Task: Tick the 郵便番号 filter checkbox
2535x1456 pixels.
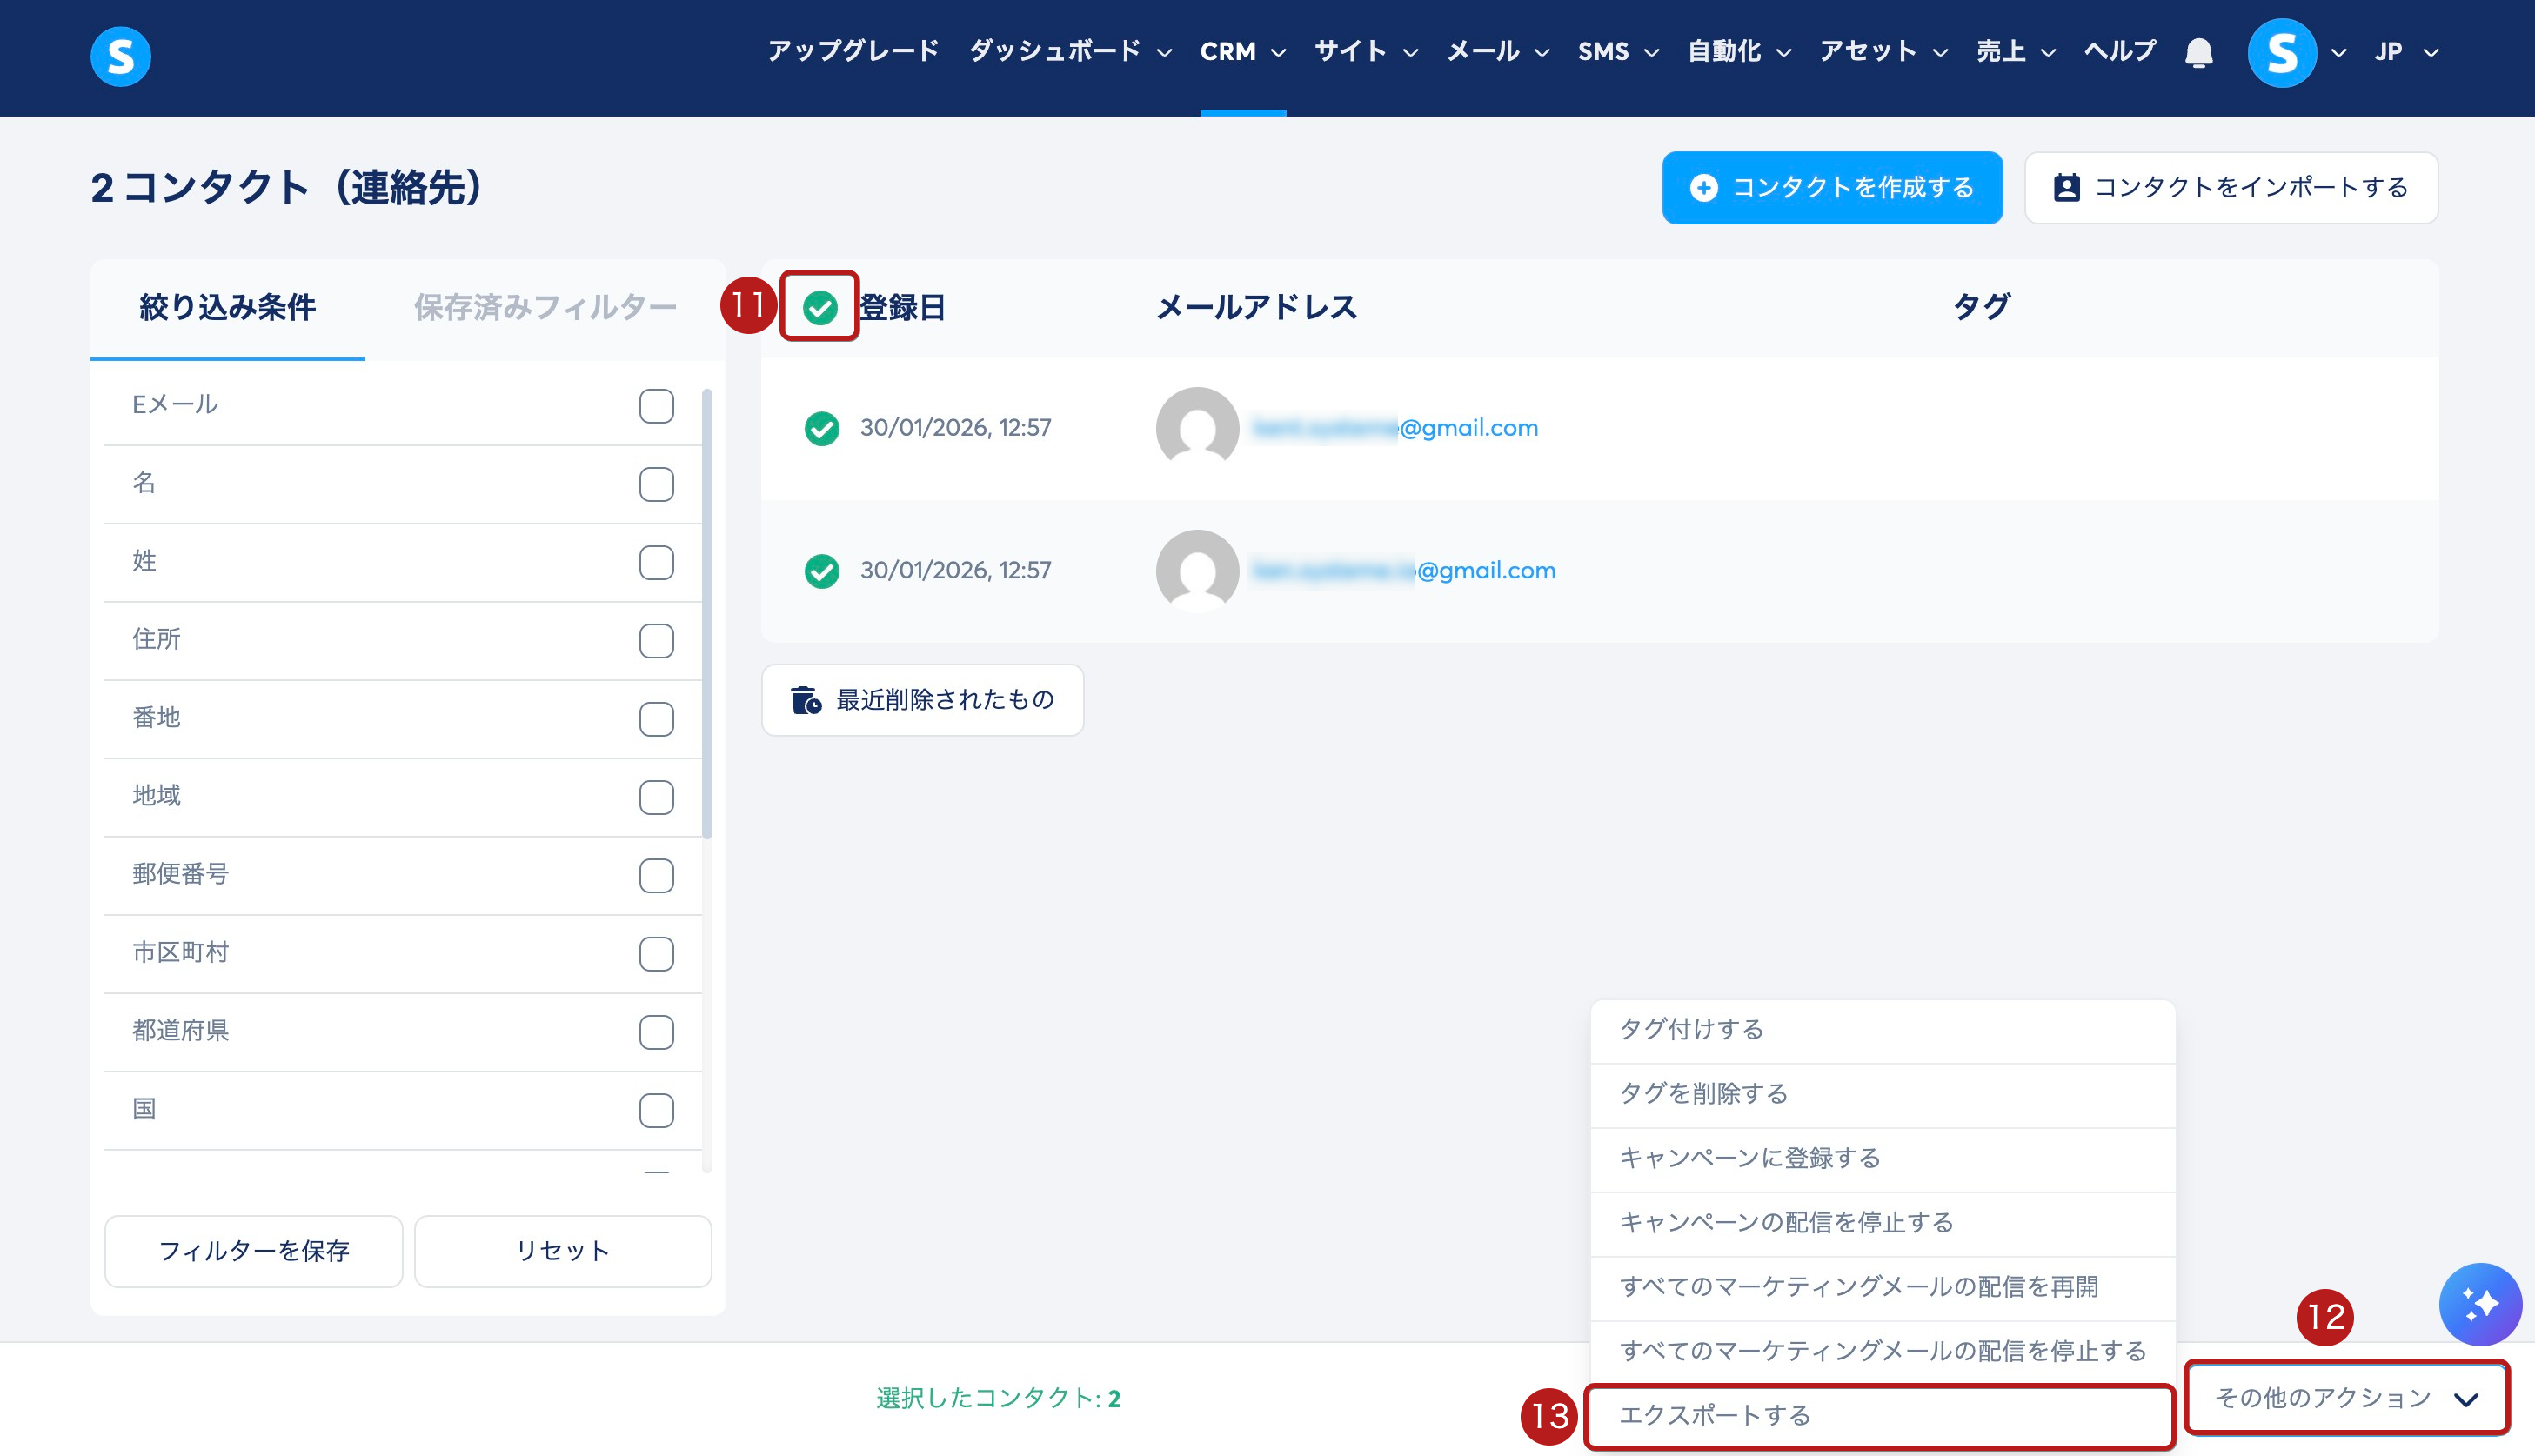Action: click(656, 876)
